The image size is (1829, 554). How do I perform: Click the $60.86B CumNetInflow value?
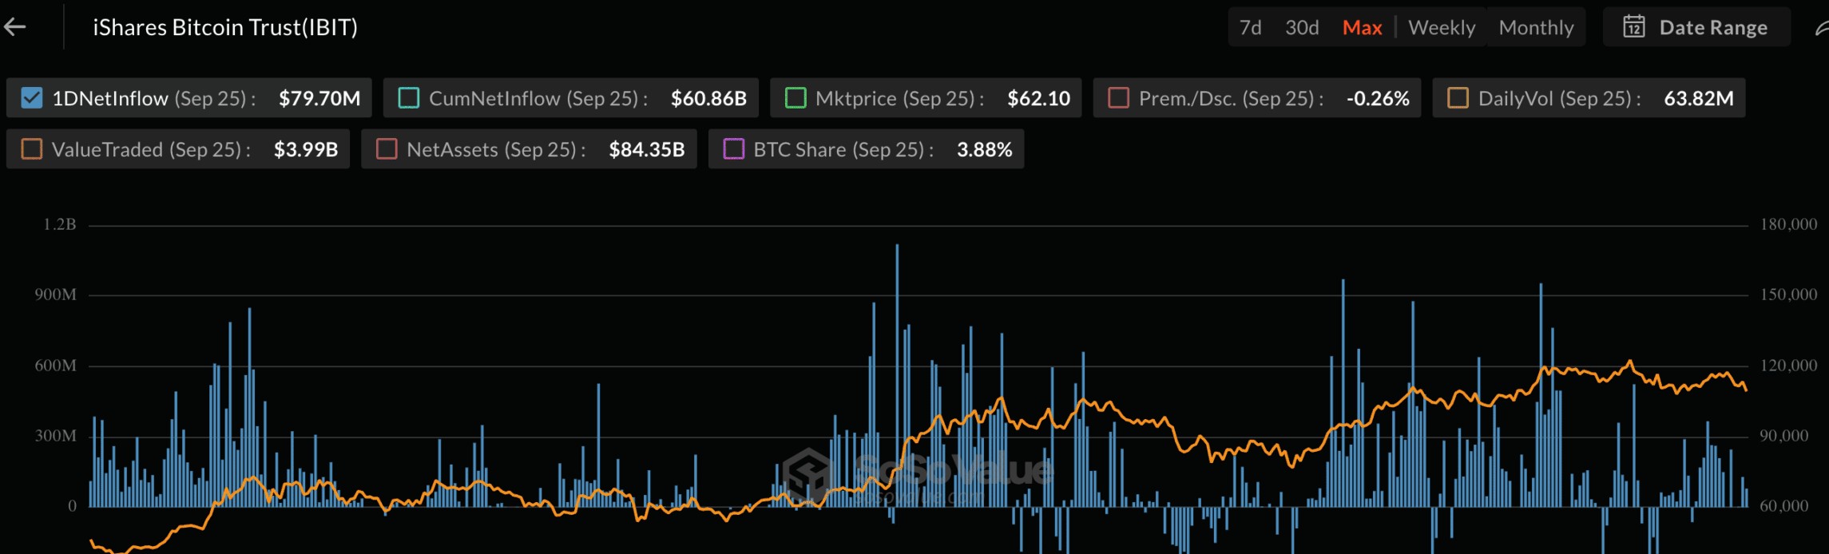point(708,98)
